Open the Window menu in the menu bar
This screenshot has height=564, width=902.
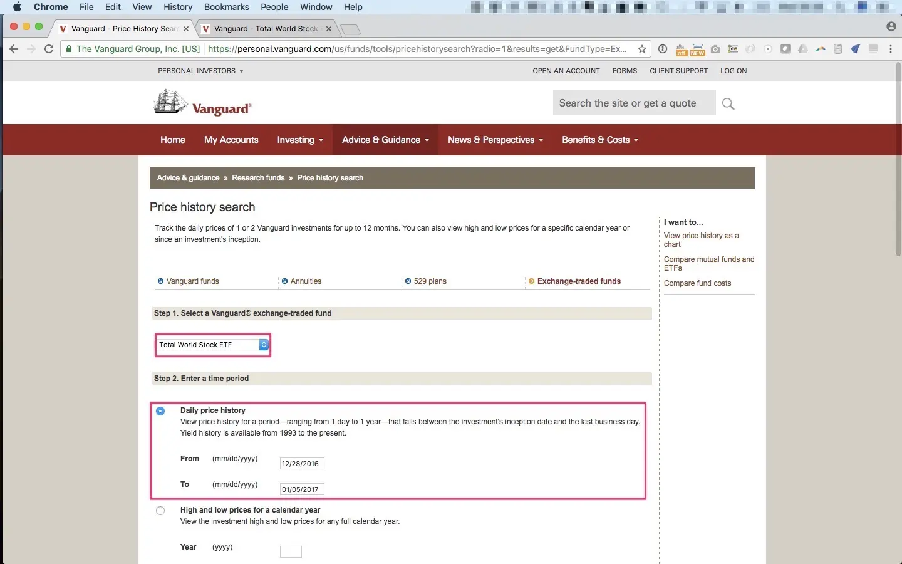click(x=316, y=7)
